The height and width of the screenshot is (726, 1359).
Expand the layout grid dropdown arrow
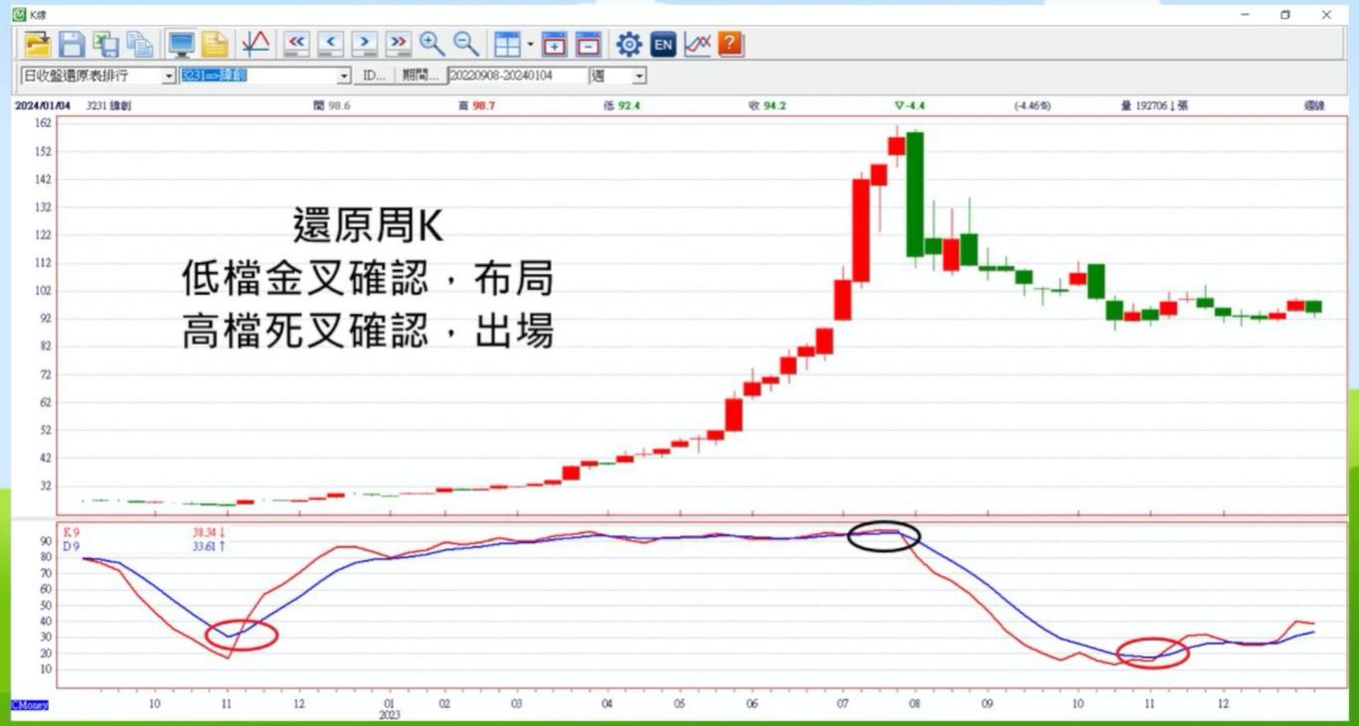pyautogui.click(x=530, y=44)
